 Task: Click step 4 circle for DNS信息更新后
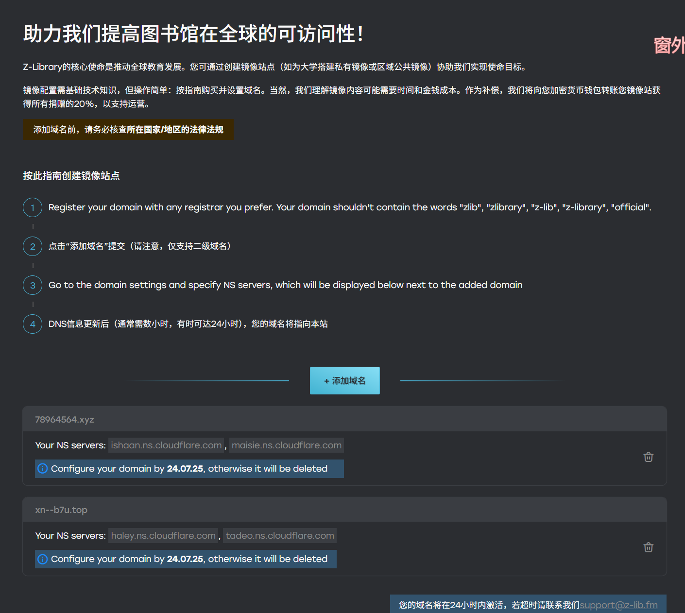[x=33, y=324]
